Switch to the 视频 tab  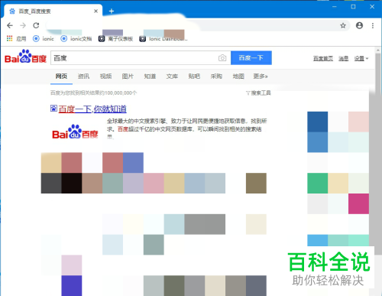pyautogui.click(x=105, y=76)
